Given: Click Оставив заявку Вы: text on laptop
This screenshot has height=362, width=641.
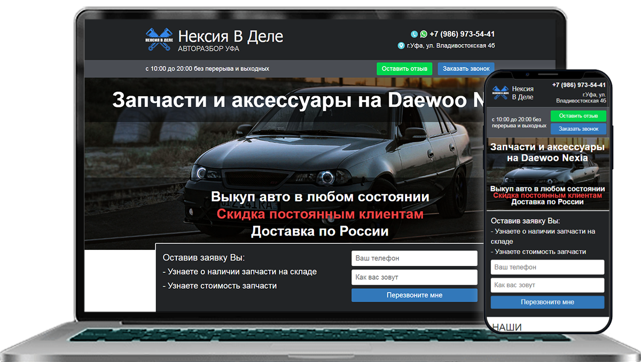Looking at the screenshot, I should tap(204, 258).
